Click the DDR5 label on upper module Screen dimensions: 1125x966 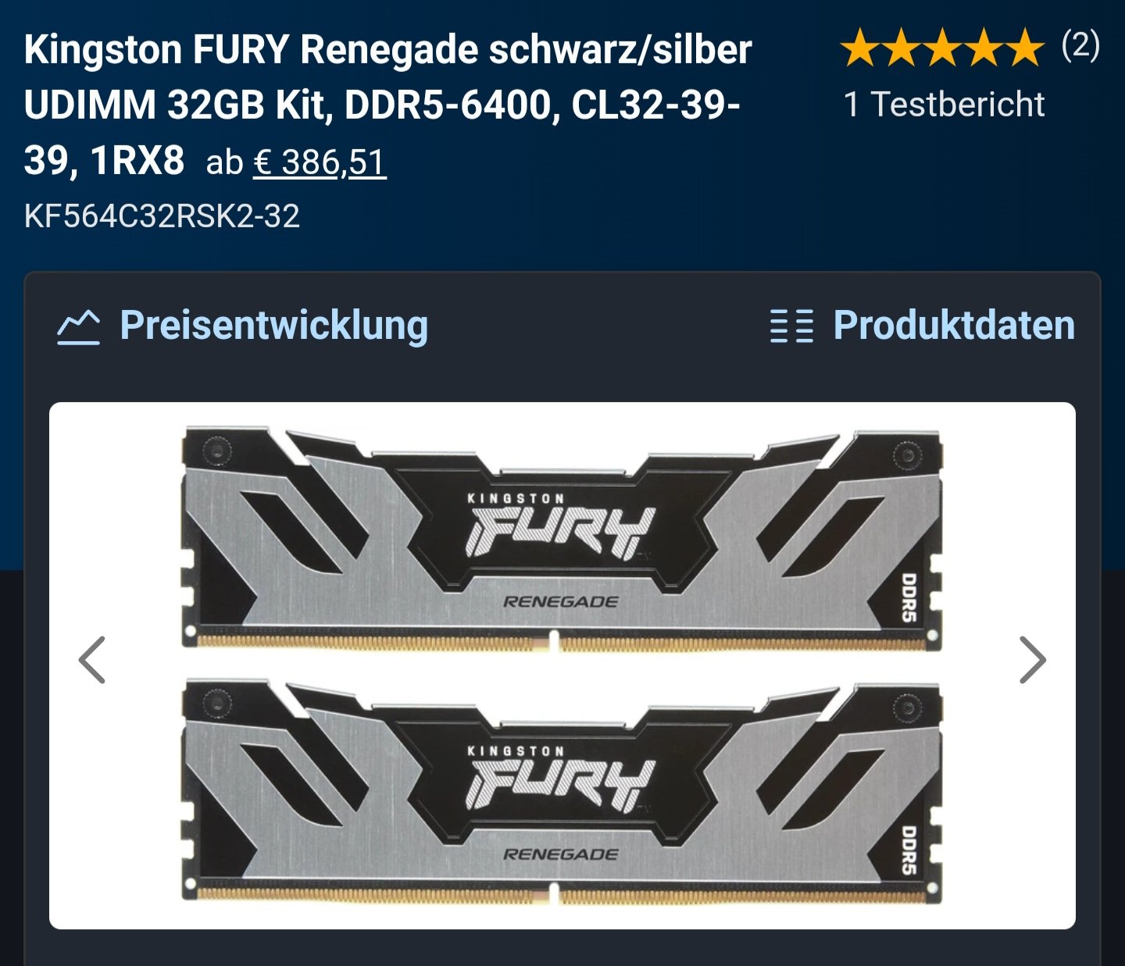(x=909, y=597)
